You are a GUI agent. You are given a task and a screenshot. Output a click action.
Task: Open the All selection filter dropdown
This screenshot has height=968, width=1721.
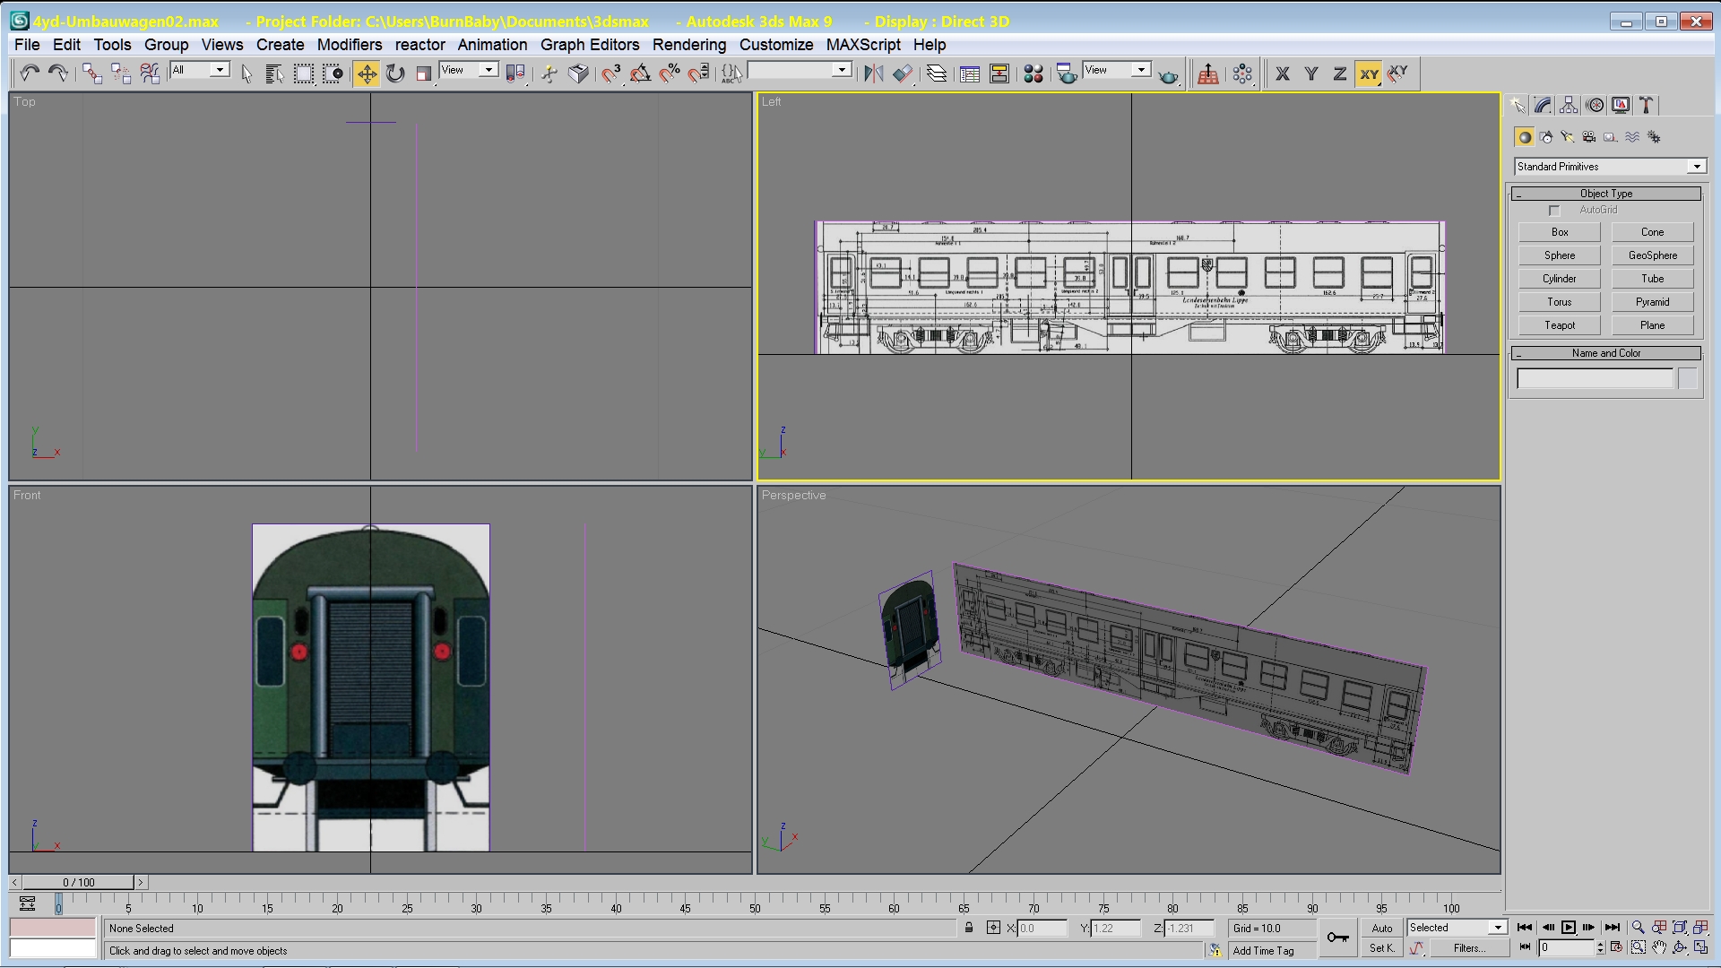pyautogui.click(x=219, y=70)
